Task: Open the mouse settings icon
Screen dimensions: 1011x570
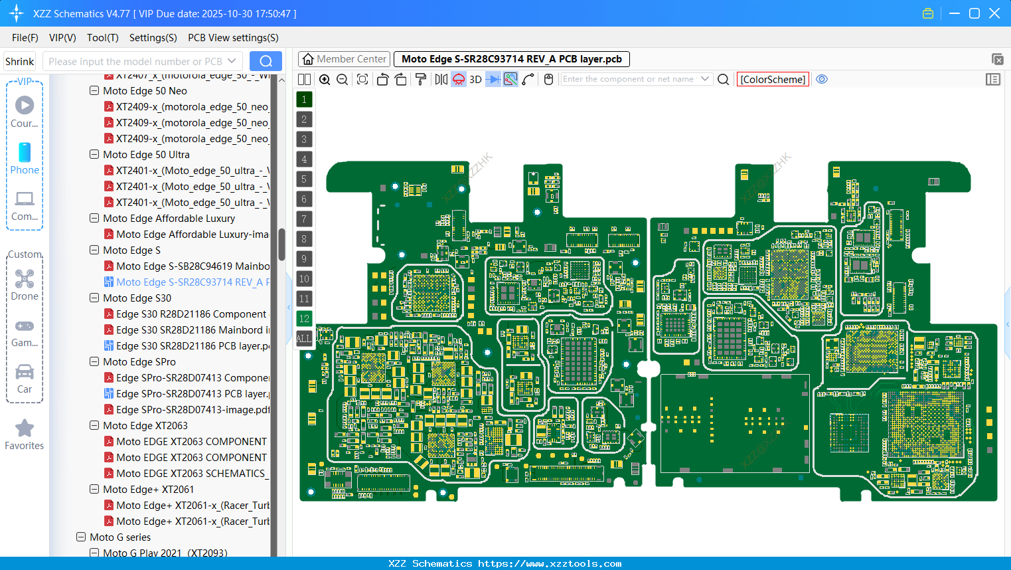Action: (x=548, y=79)
